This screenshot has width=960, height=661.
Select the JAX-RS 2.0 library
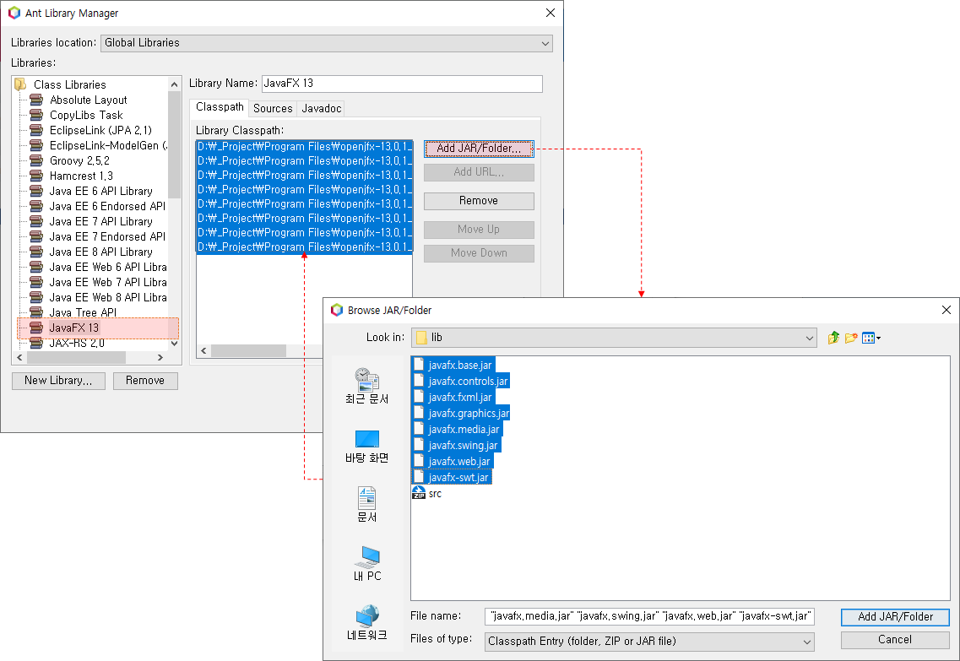pyautogui.click(x=77, y=343)
